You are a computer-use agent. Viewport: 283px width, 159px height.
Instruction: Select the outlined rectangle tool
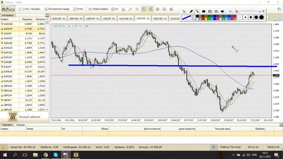210,11
